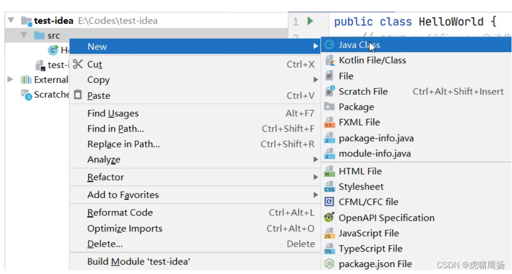512x274 pixels.
Task: Choose Cut from the context menu
Action: [x=195, y=64]
